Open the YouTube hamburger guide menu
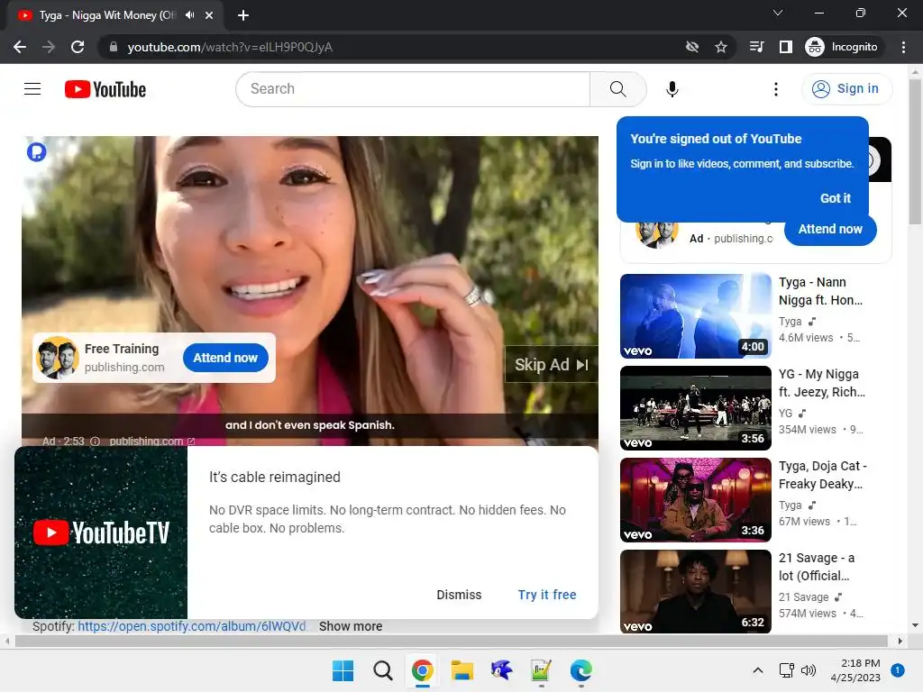The width and height of the screenshot is (923, 692). (32, 89)
